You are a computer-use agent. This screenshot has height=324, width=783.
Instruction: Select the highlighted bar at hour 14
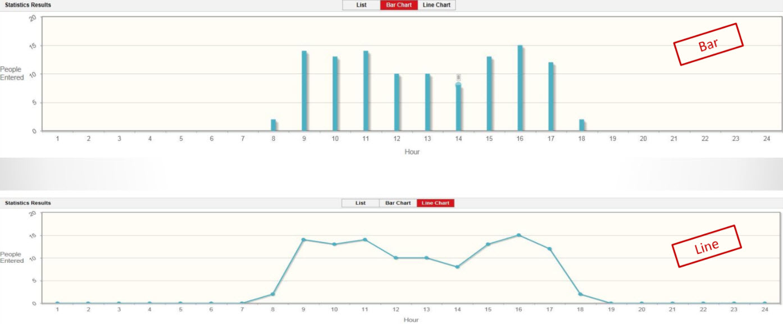pyautogui.click(x=458, y=108)
